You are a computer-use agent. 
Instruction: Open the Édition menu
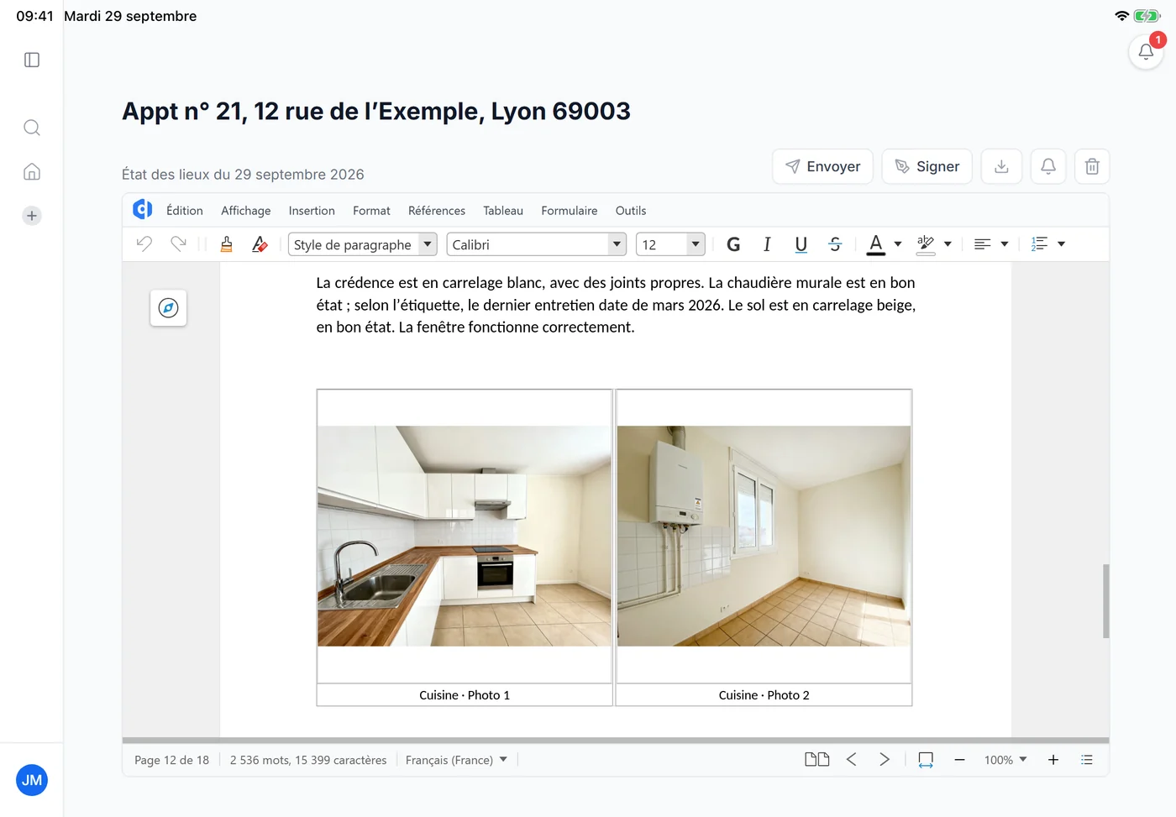(x=185, y=211)
